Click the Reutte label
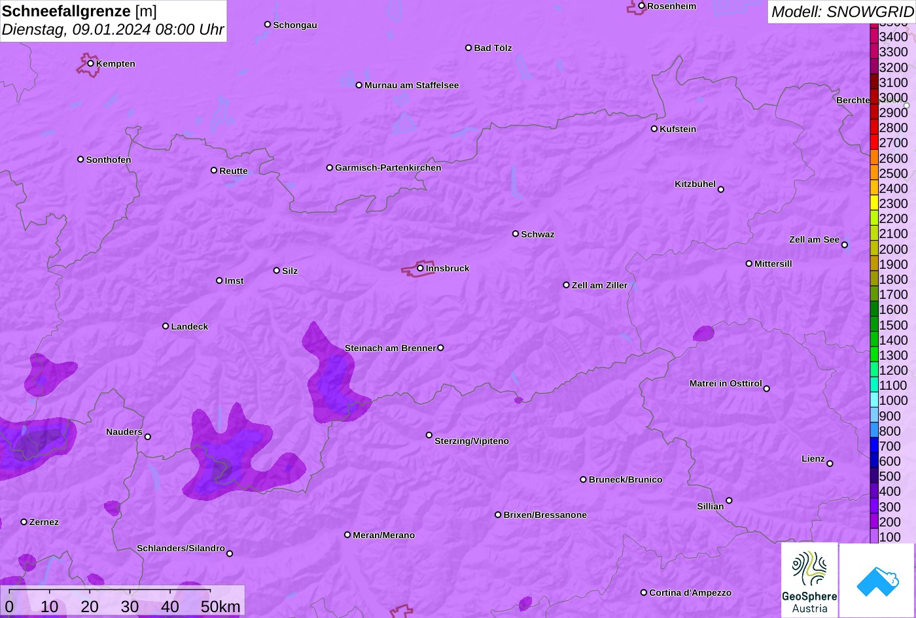Image resolution: width=916 pixels, height=618 pixels. [234, 171]
